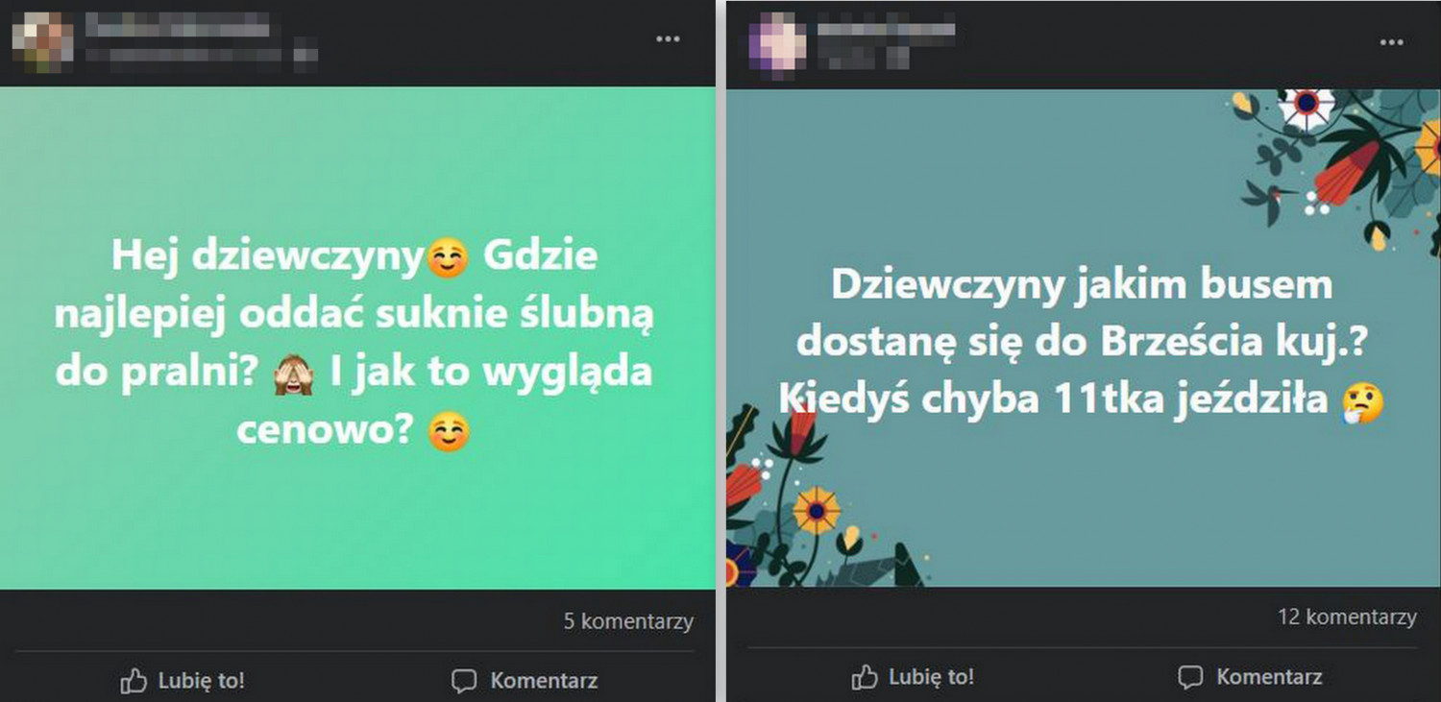Click thumbs-up icon under bus question post

(865, 677)
